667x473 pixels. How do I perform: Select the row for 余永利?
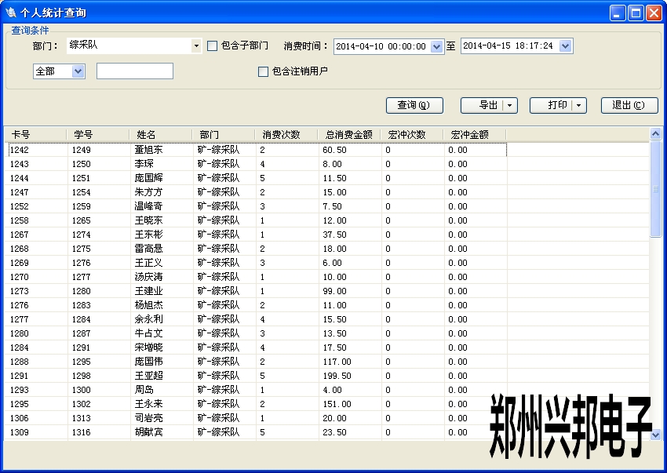click(256, 319)
